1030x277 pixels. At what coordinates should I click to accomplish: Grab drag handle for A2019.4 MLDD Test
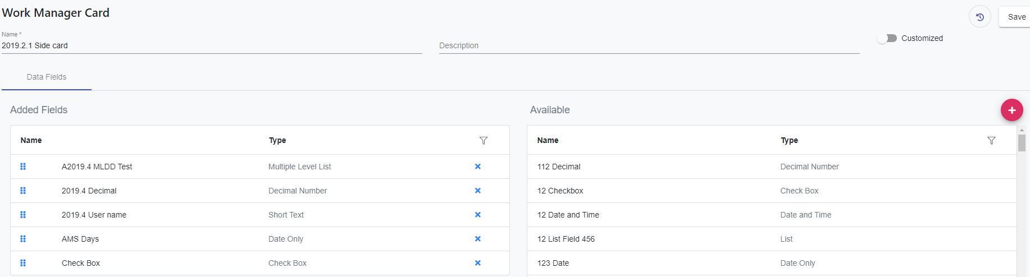(23, 167)
